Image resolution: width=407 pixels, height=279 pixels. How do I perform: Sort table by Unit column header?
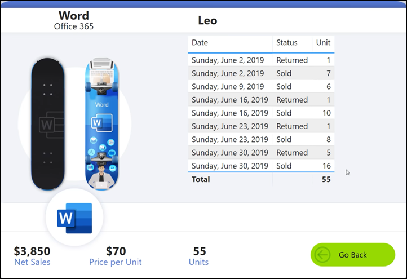click(x=323, y=43)
